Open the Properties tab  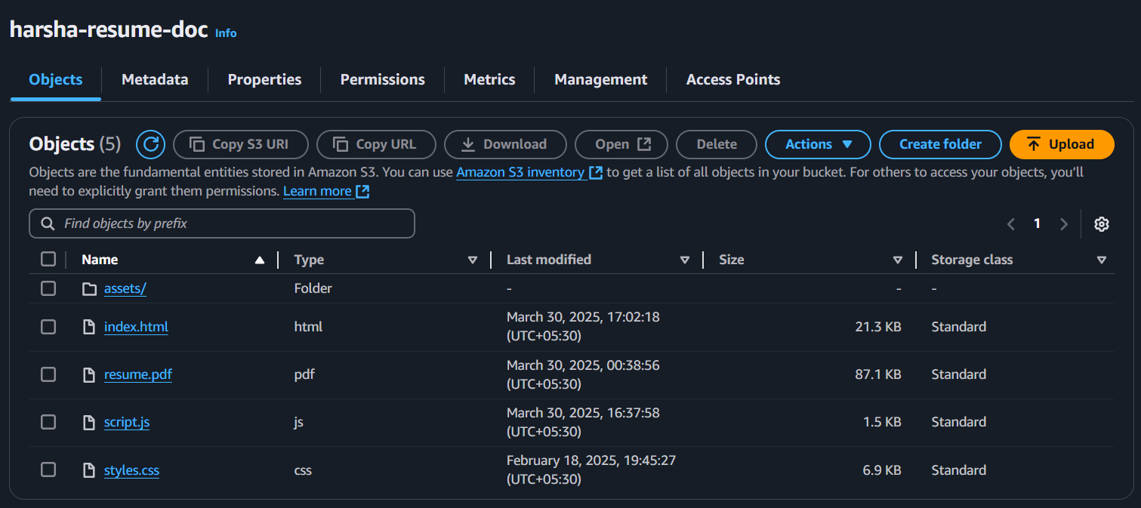click(264, 79)
